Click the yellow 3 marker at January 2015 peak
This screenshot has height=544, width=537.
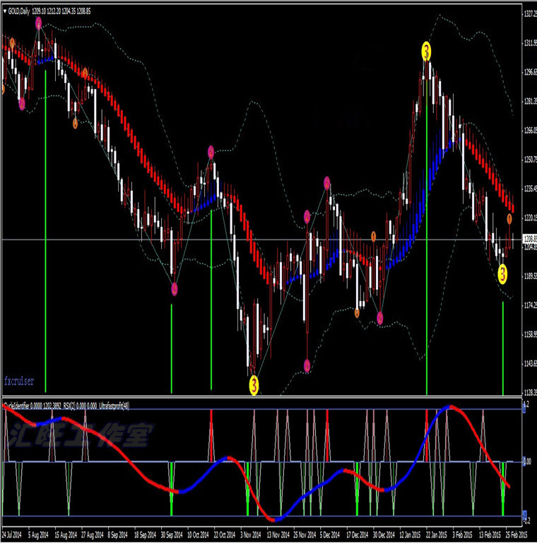click(x=427, y=50)
